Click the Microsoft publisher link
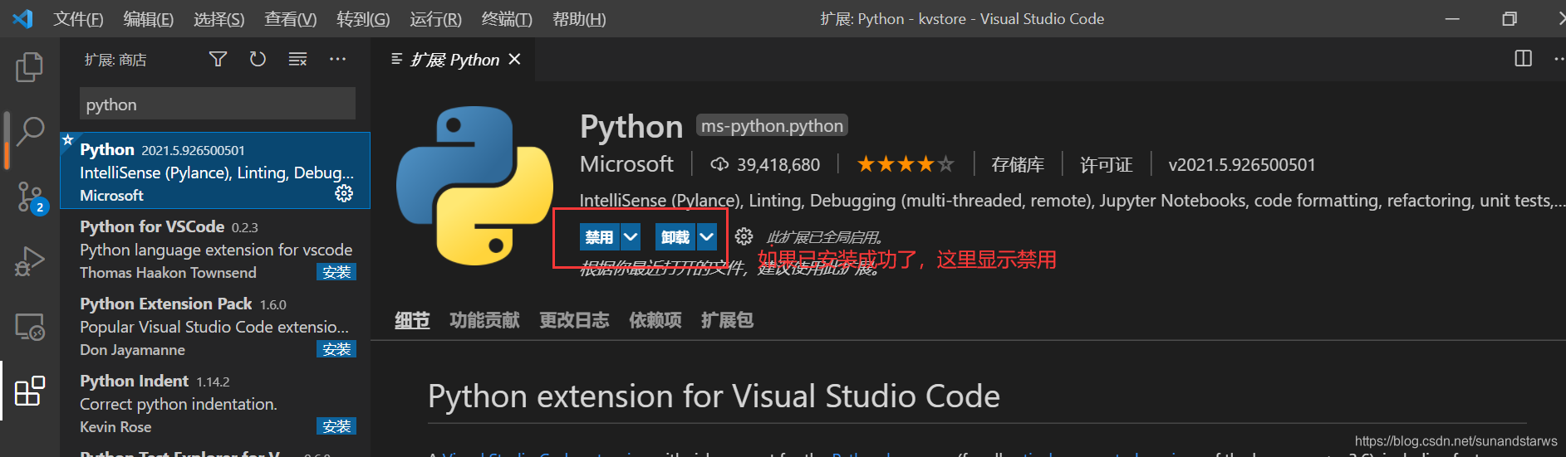Image resolution: width=1566 pixels, height=457 pixels. pos(626,164)
